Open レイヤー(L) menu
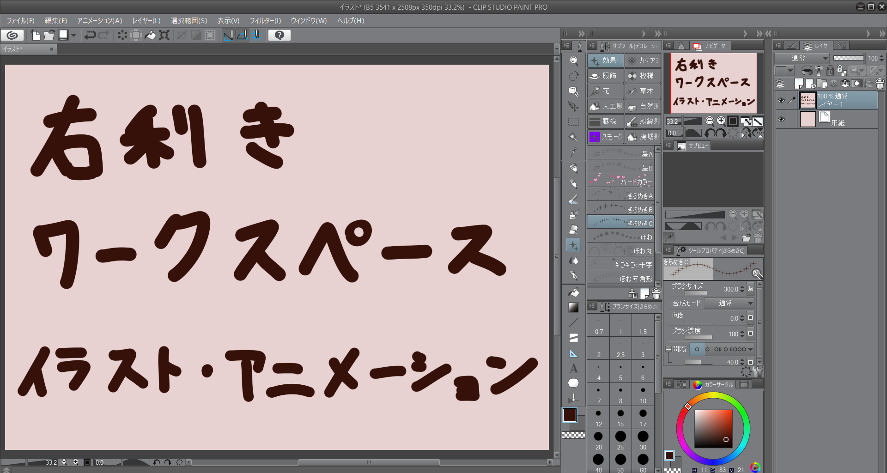This screenshot has height=473, width=887. pyautogui.click(x=146, y=21)
